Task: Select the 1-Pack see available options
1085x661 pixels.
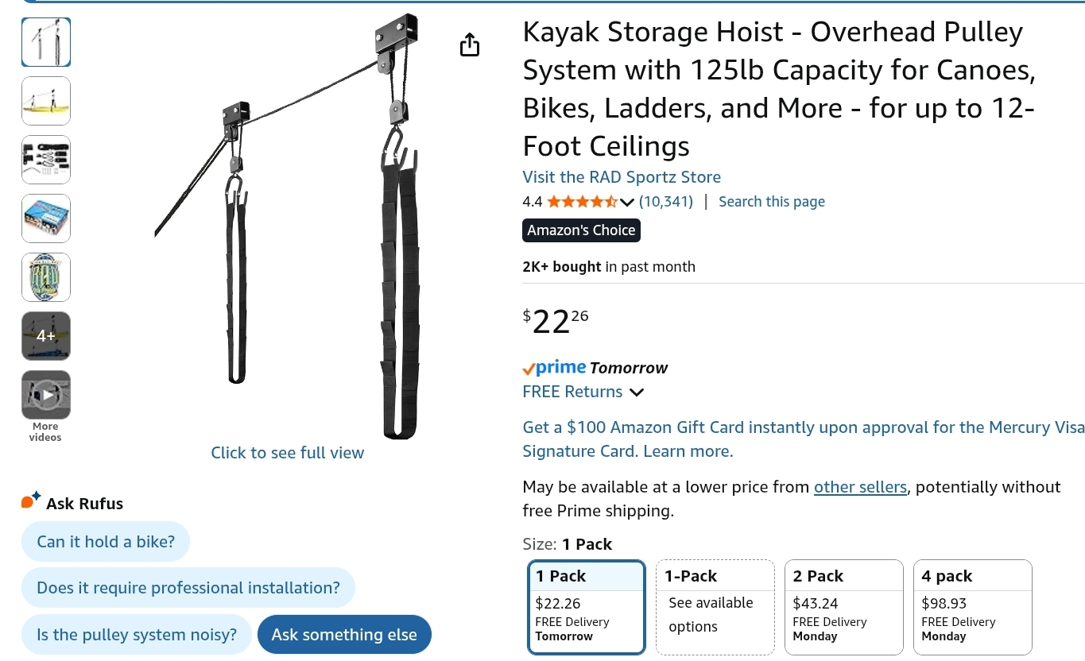Action: pos(715,607)
